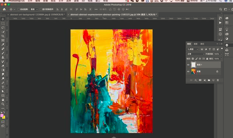Select the Crop tool
This screenshot has height=138, width=233.
click(3, 36)
